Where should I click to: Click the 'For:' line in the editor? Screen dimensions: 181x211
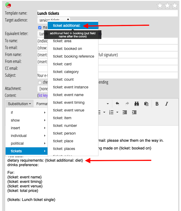pos(11,173)
